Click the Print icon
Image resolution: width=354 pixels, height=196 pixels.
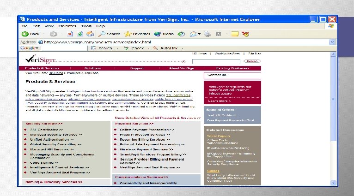(x=207, y=34)
